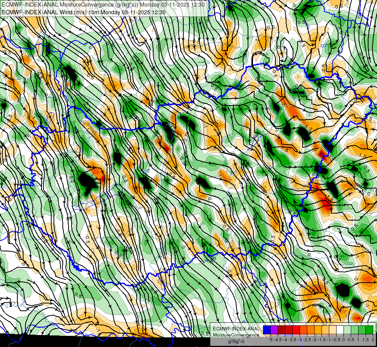Click the positive 1 legend tick label
The height and width of the screenshot is (347, 377).
[358, 340]
